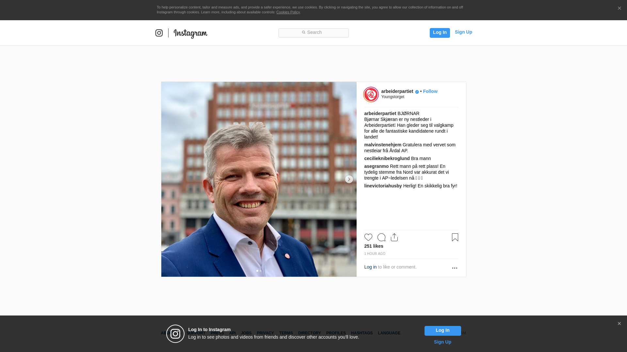Open the HASHTAGS footer link
Viewport: 627px width, 352px height.
[362, 333]
